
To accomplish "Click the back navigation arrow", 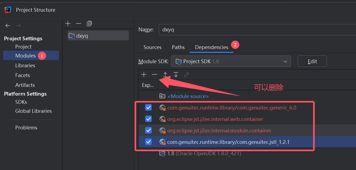I will [x=8, y=26].
